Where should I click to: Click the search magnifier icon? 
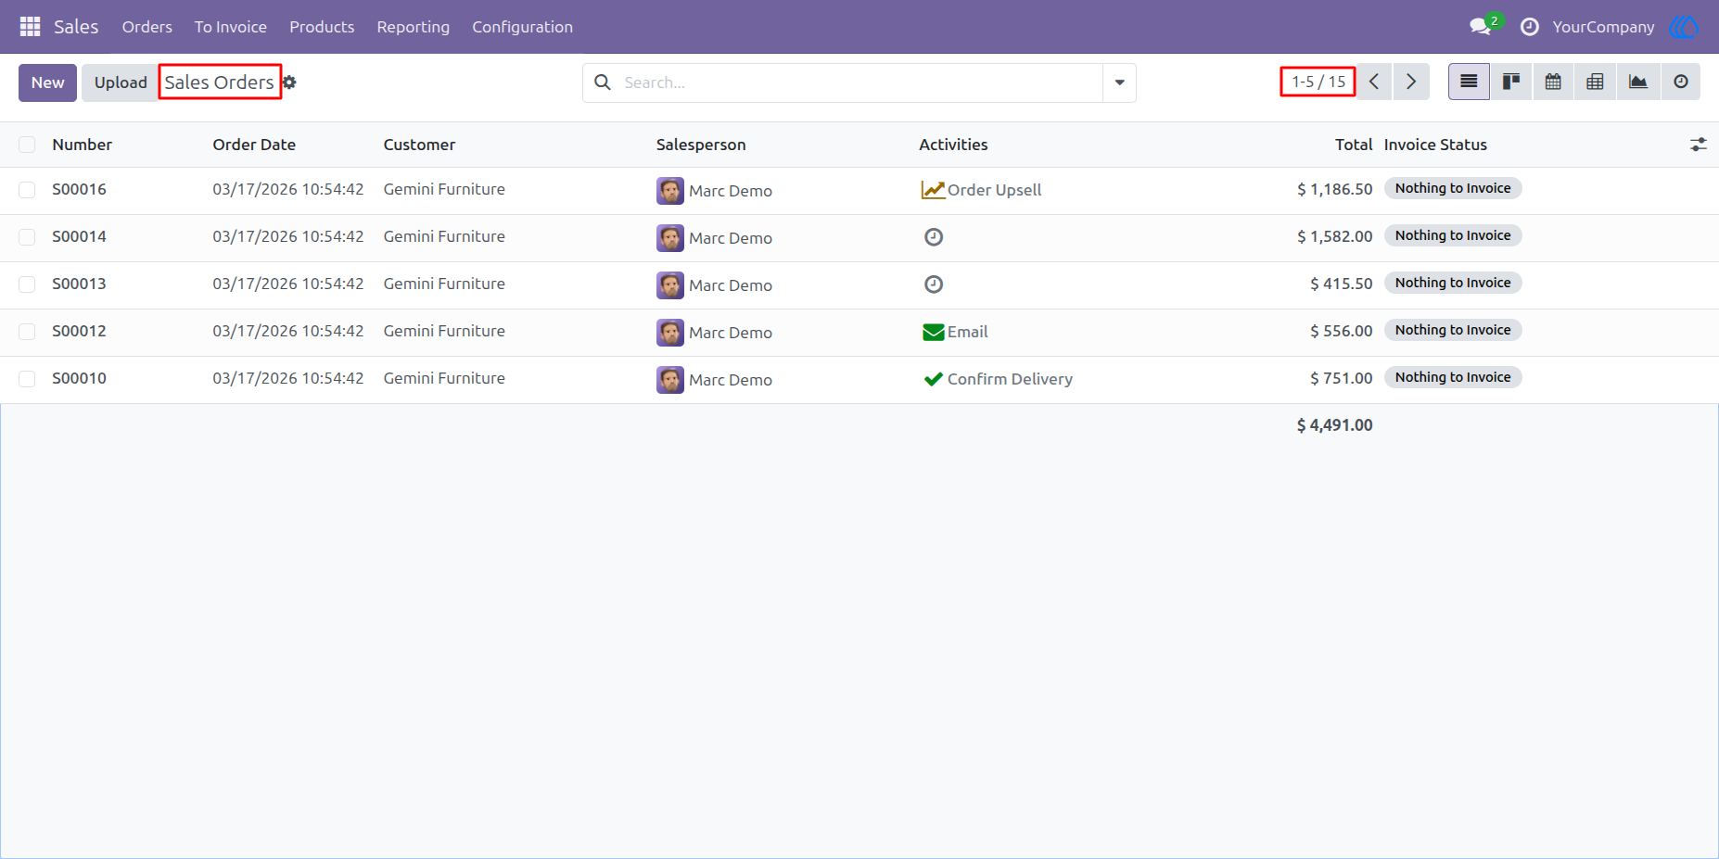point(603,82)
